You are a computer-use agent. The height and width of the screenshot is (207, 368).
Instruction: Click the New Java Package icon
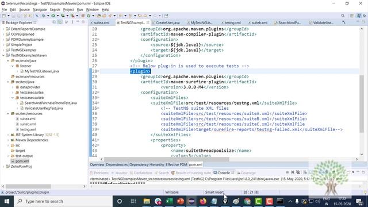[x=83, y=16]
